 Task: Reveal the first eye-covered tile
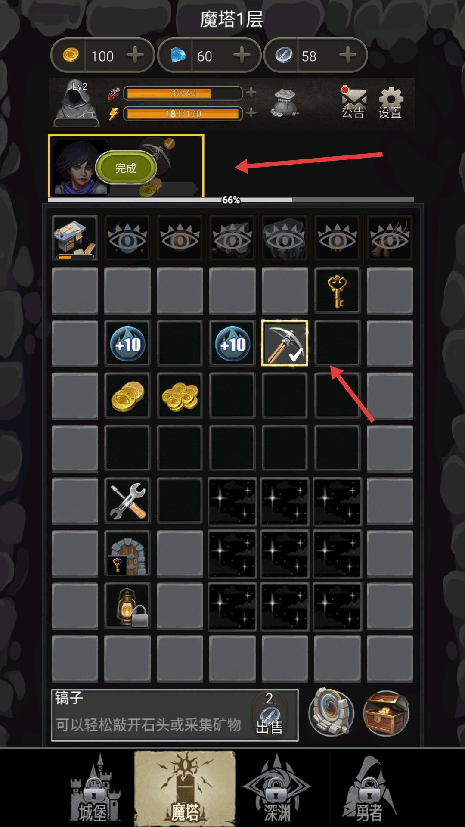coord(127,238)
